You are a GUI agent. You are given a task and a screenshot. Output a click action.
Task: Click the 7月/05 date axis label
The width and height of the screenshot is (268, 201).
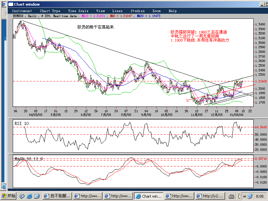pyautogui.click(x=106, y=115)
